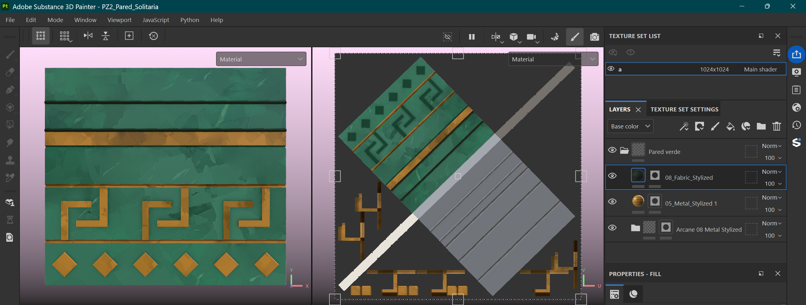The width and height of the screenshot is (806, 305).
Task: Toggle visibility of texture set a
Action: pyautogui.click(x=611, y=69)
